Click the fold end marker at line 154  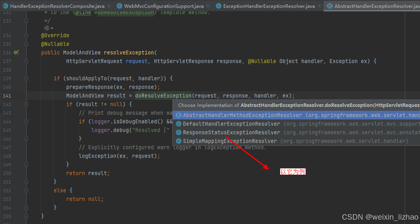[x=26, y=208]
